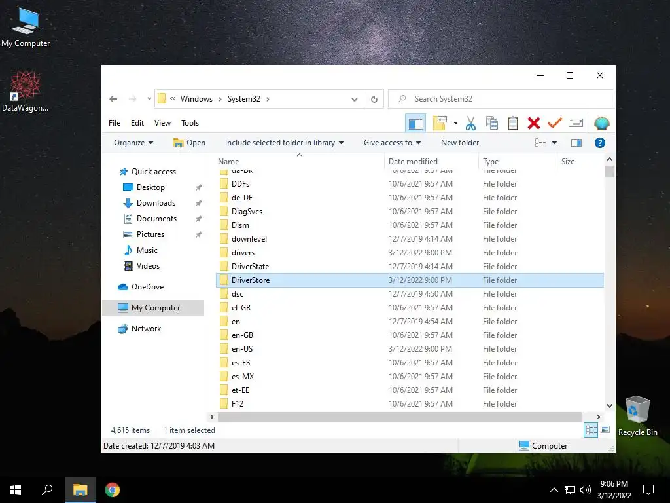Select My Computer in navigation pane
This screenshot has width=670, height=503.
[153, 308]
